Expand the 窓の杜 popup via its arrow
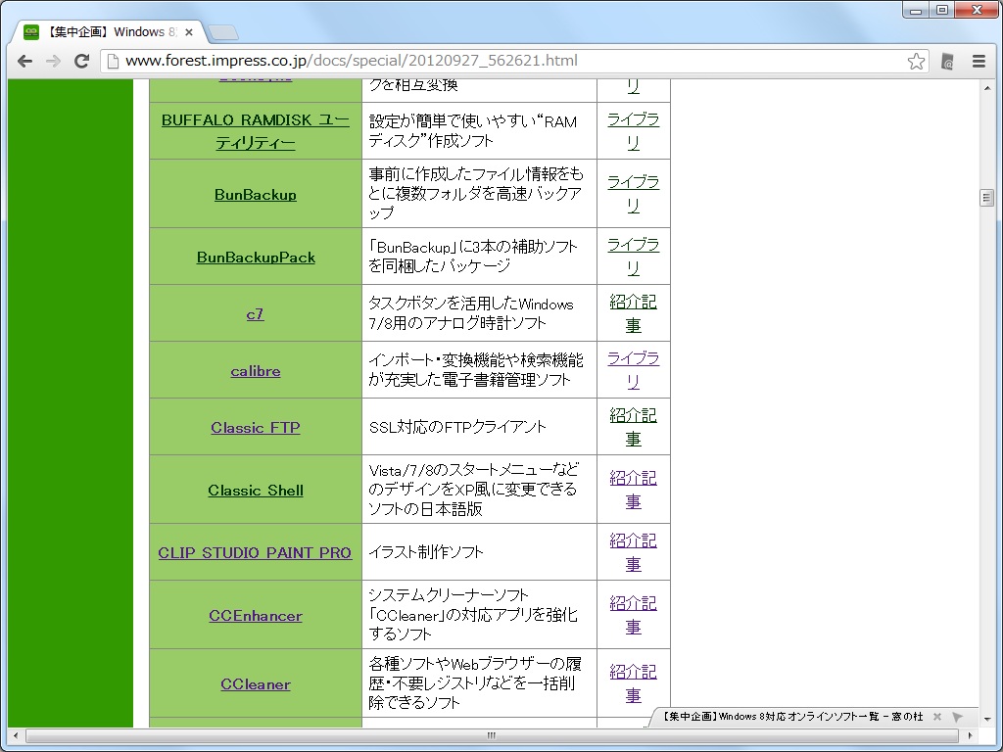The image size is (1003, 752). click(957, 716)
